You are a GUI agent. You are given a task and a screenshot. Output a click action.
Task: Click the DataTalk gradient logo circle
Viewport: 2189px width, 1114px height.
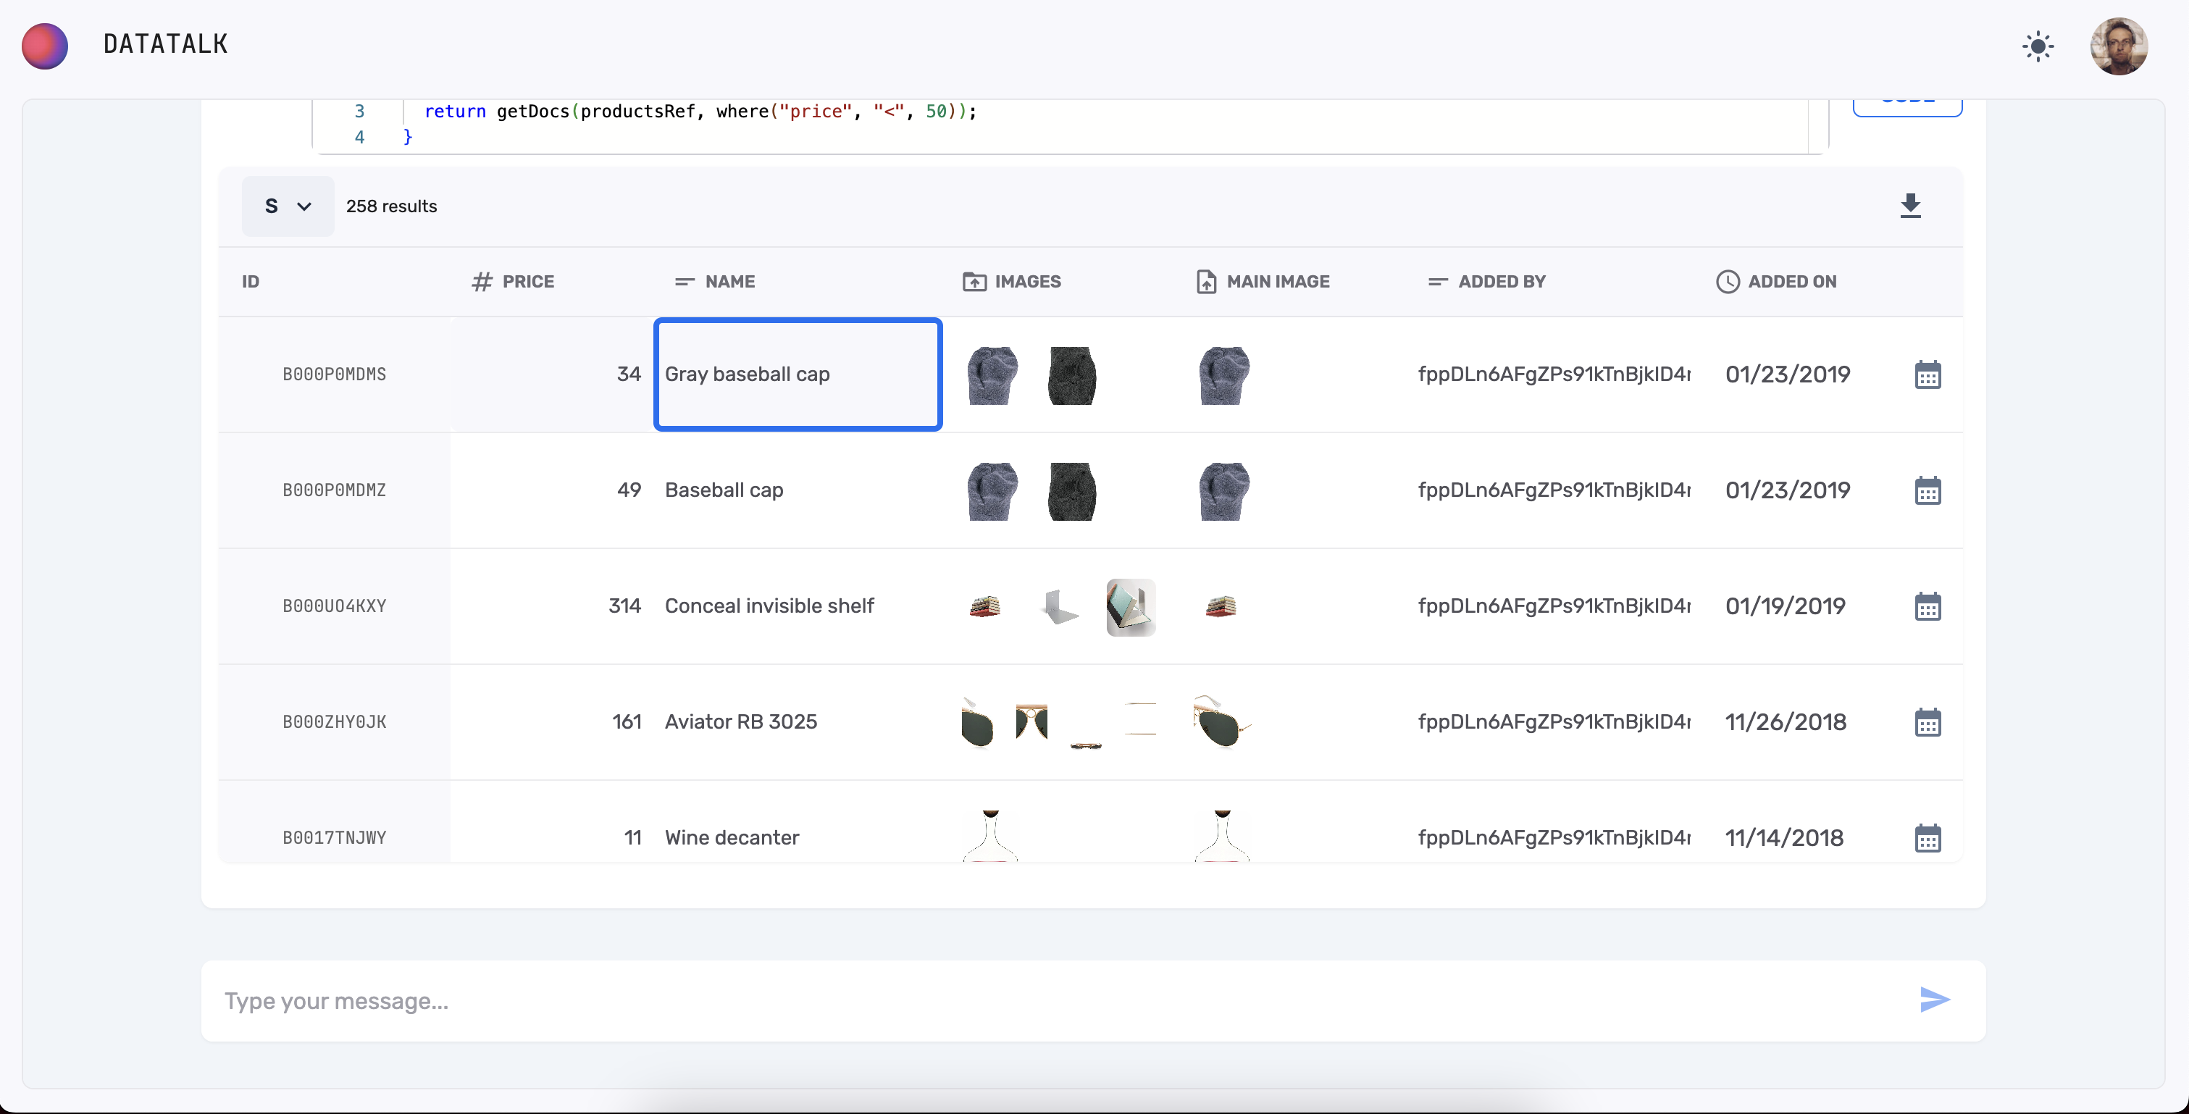[45, 46]
